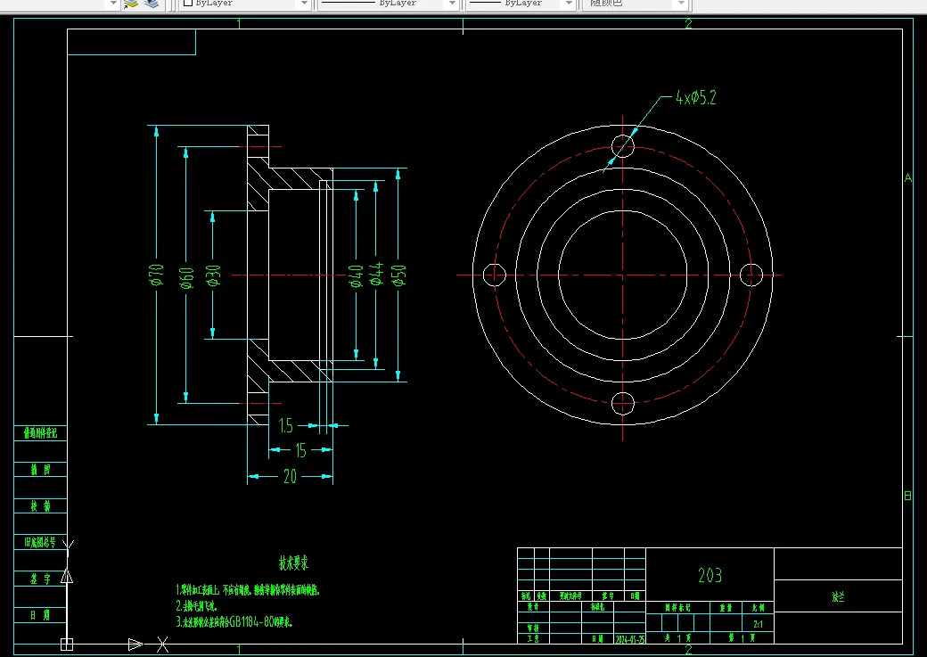Pick the bottom bolt hole circle
The width and height of the screenshot is (927, 657).
pyautogui.click(x=622, y=404)
